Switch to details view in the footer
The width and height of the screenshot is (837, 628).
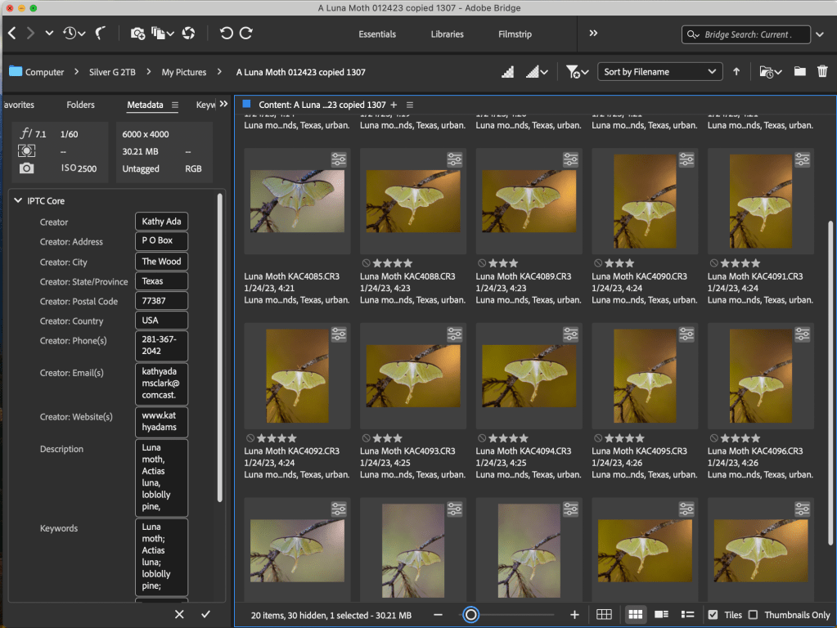(x=662, y=615)
